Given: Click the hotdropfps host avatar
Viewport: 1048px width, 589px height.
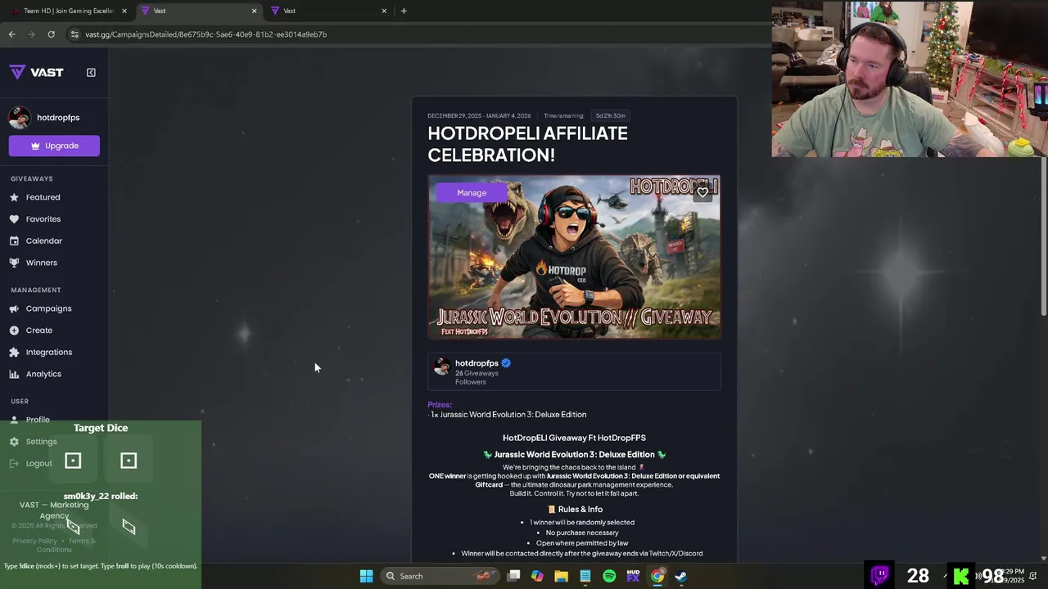Looking at the screenshot, I should pos(442,366).
